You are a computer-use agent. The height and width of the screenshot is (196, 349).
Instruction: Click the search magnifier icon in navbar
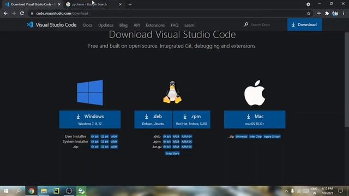point(246,24)
